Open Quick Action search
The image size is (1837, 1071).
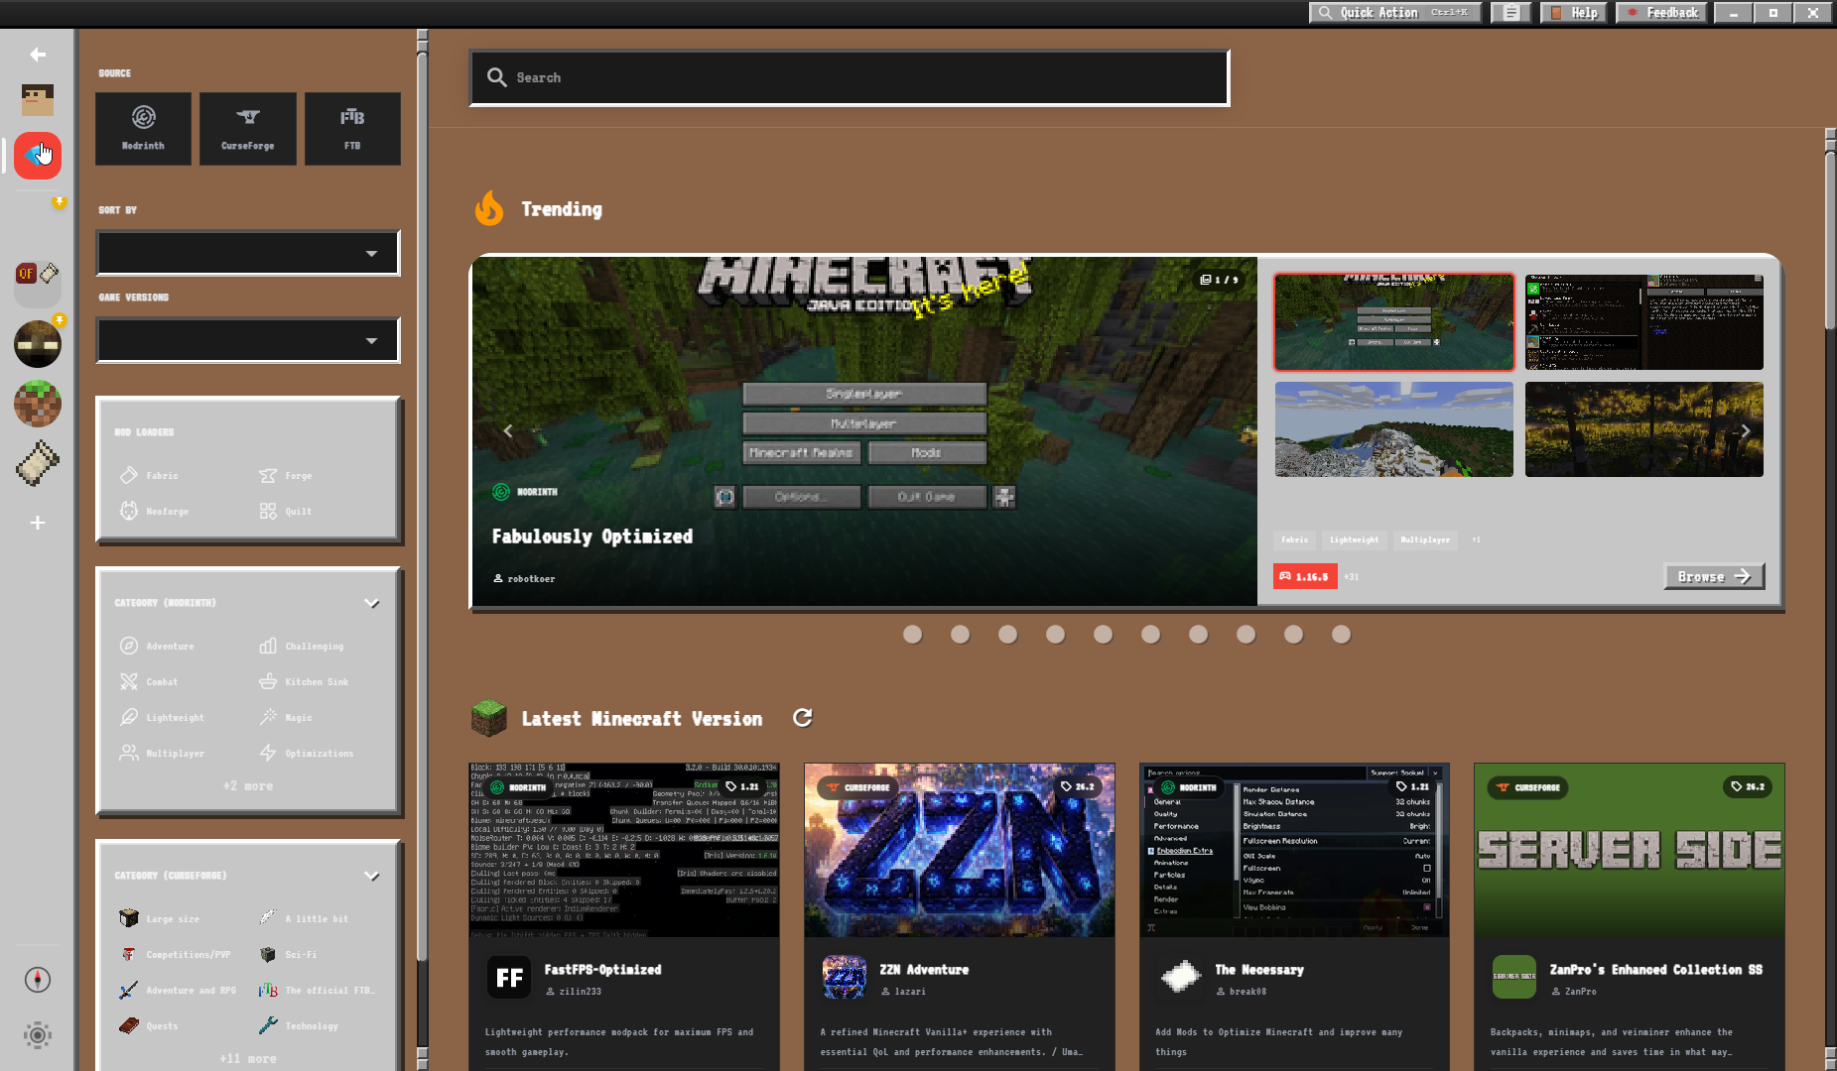pos(1395,13)
